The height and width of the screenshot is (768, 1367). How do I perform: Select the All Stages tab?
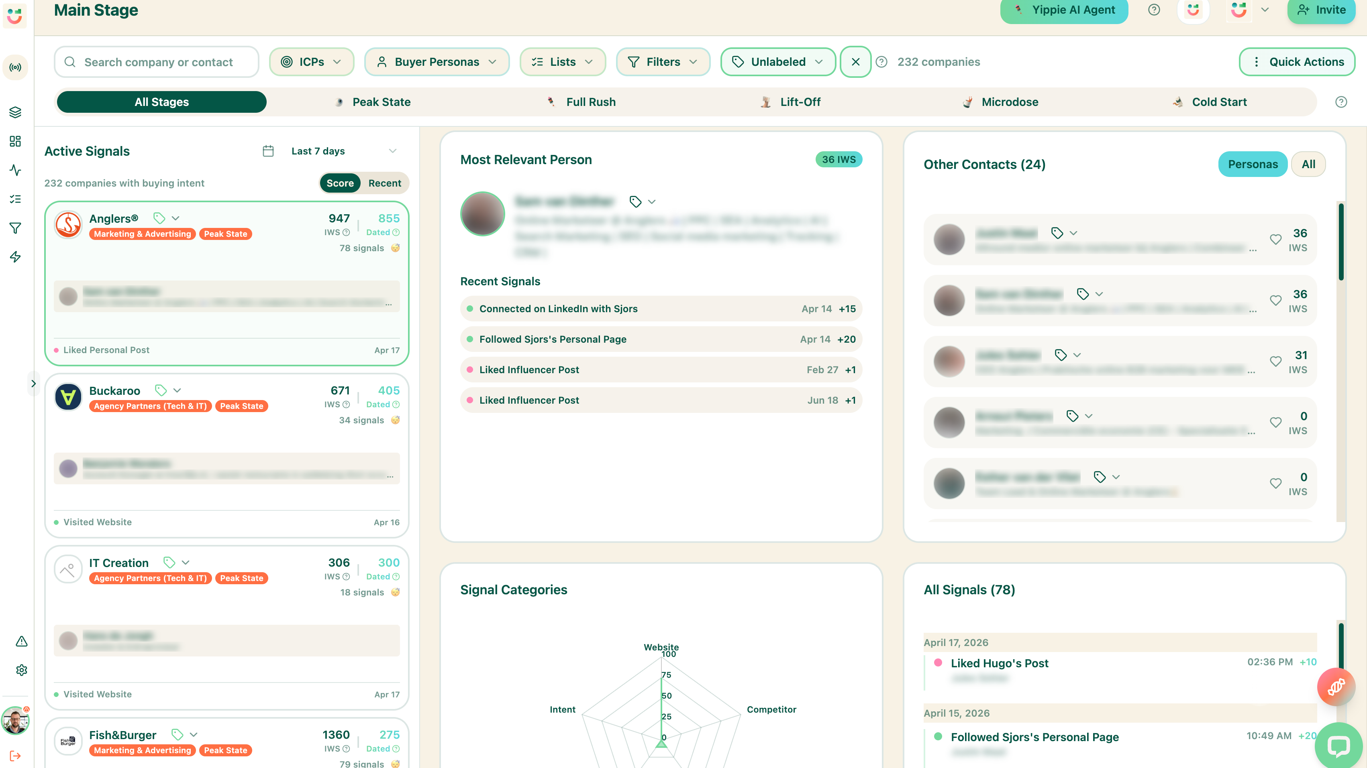click(x=162, y=102)
